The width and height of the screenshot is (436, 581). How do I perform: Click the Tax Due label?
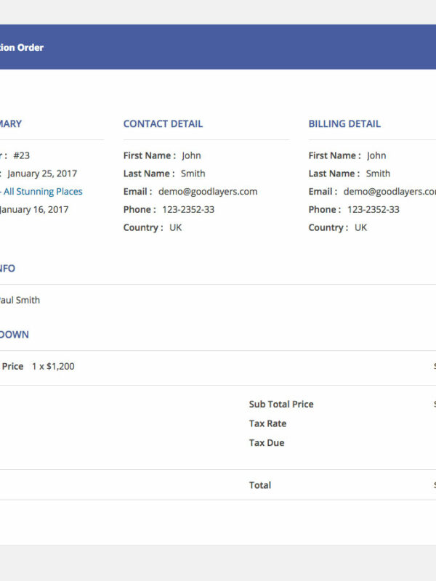pyautogui.click(x=267, y=443)
